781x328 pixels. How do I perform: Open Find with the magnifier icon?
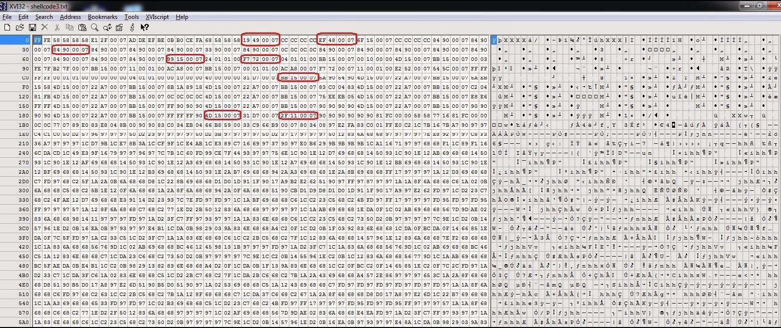pyautogui.click(x=94, y=27)
